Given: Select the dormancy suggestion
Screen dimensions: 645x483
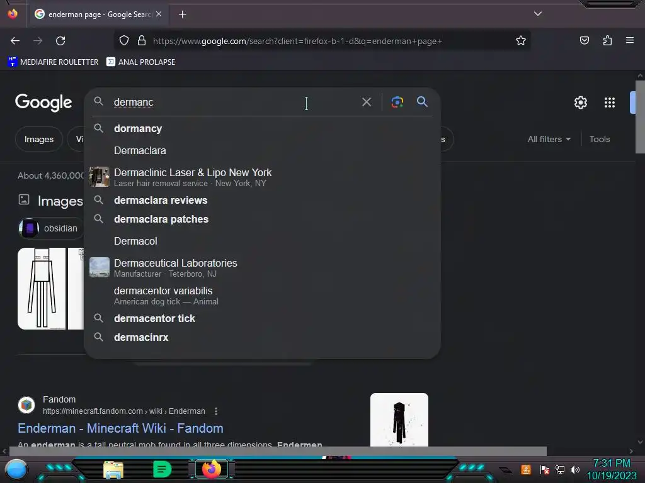Looking at the screenshot, I should [x=263, y=128].
